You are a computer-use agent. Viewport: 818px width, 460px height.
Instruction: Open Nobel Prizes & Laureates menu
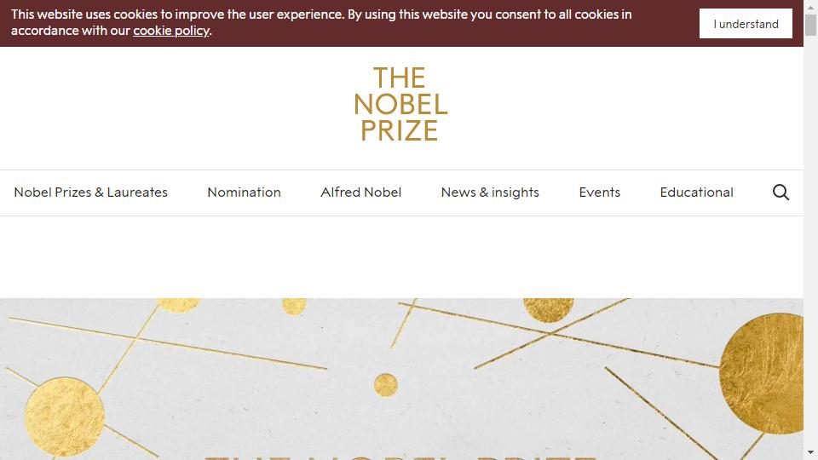tap(91, 193)
